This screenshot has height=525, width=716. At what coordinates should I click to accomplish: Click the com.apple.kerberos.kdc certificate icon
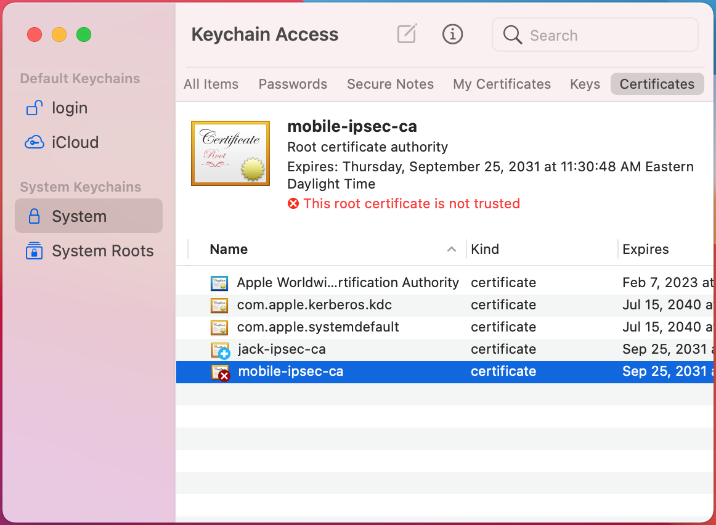click(219, 305)
